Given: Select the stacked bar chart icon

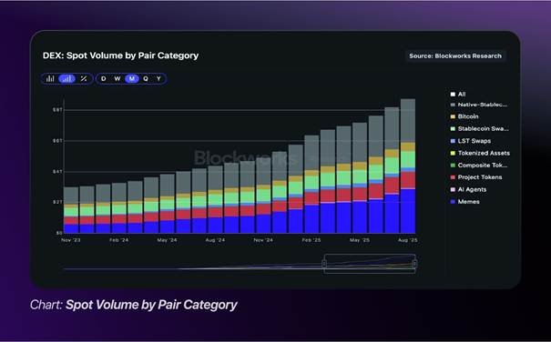Looking at the screenshot, I should (66, 78).
